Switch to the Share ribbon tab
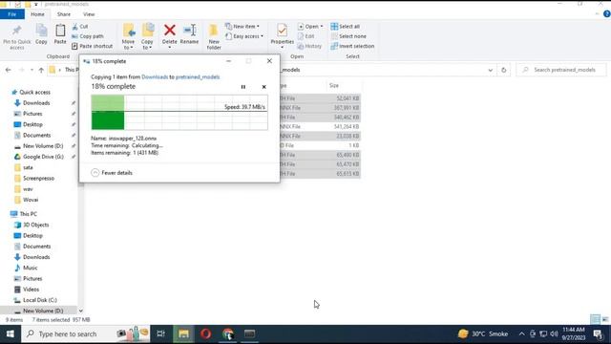The width and height of the screenshot is (611, 344). pos(64,14)
